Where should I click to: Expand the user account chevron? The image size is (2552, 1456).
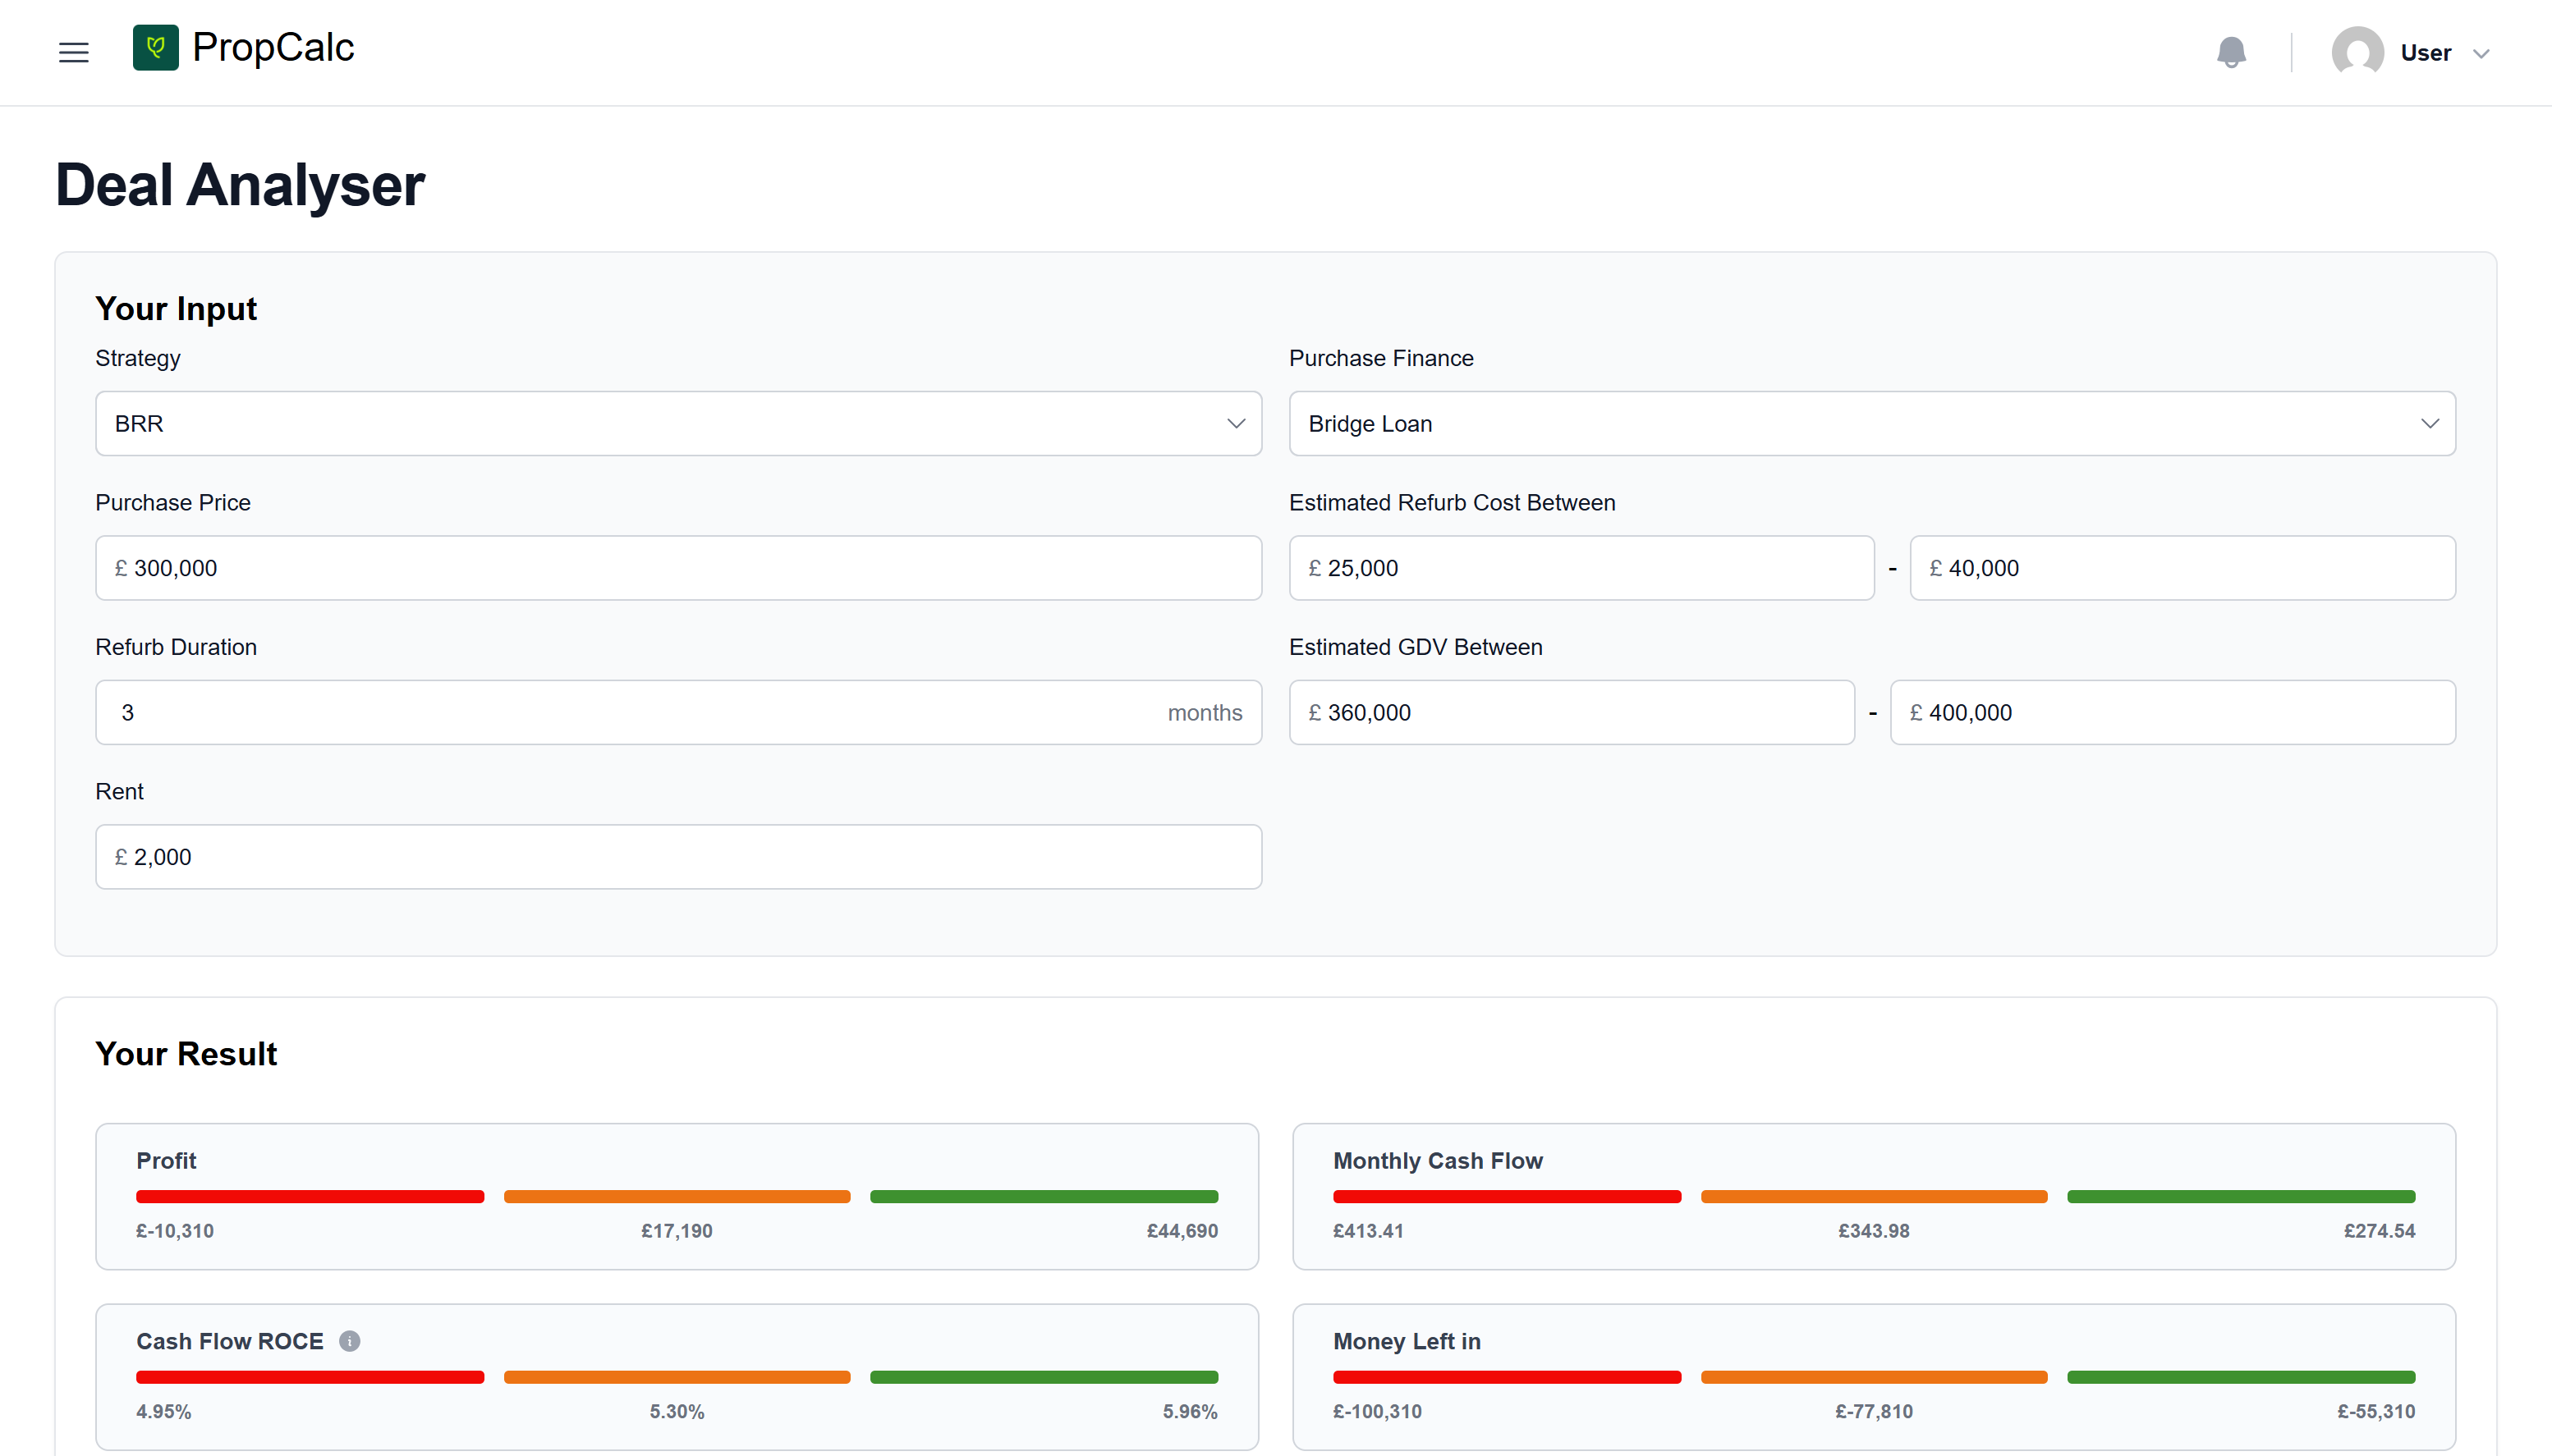click(2481, 54)
